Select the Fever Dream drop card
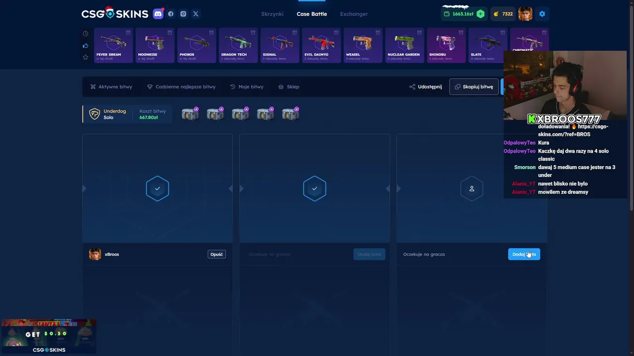 click(113, 45)
